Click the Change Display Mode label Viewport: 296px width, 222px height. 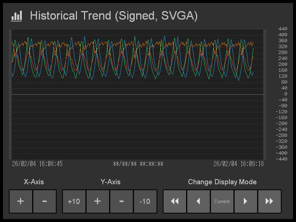[x=222, y=182]
